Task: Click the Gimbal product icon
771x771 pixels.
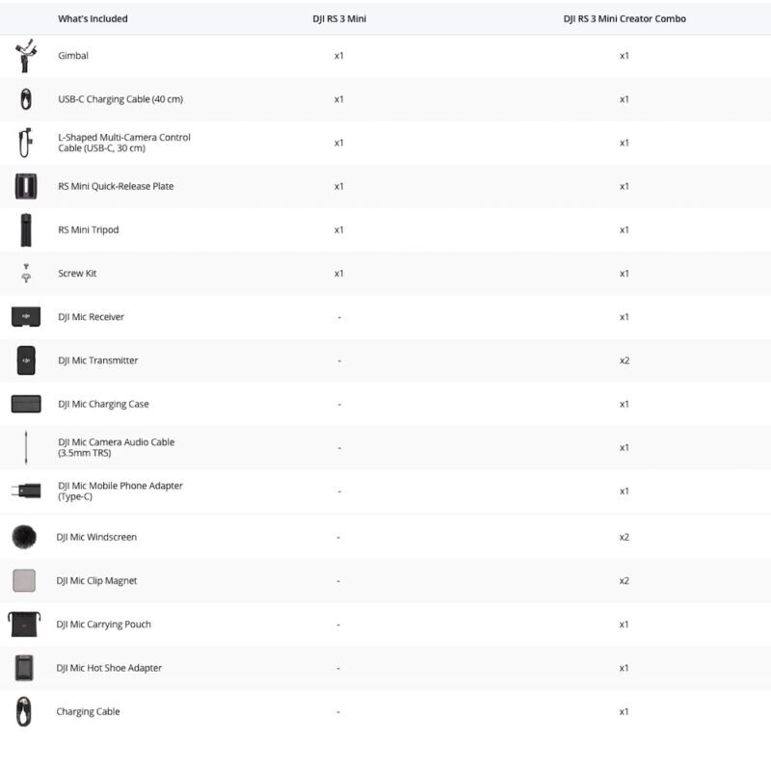Action: [26, 56]
